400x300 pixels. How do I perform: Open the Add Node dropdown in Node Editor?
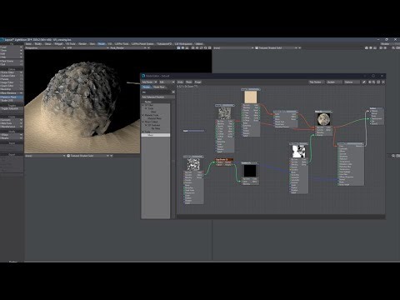pyautogui.click(x=149, y=82)
